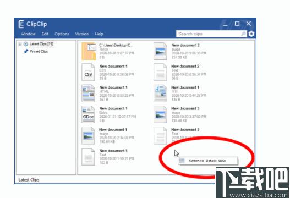Select the folder file clip icon
The image size is (290, 198).
pos(89,51)
